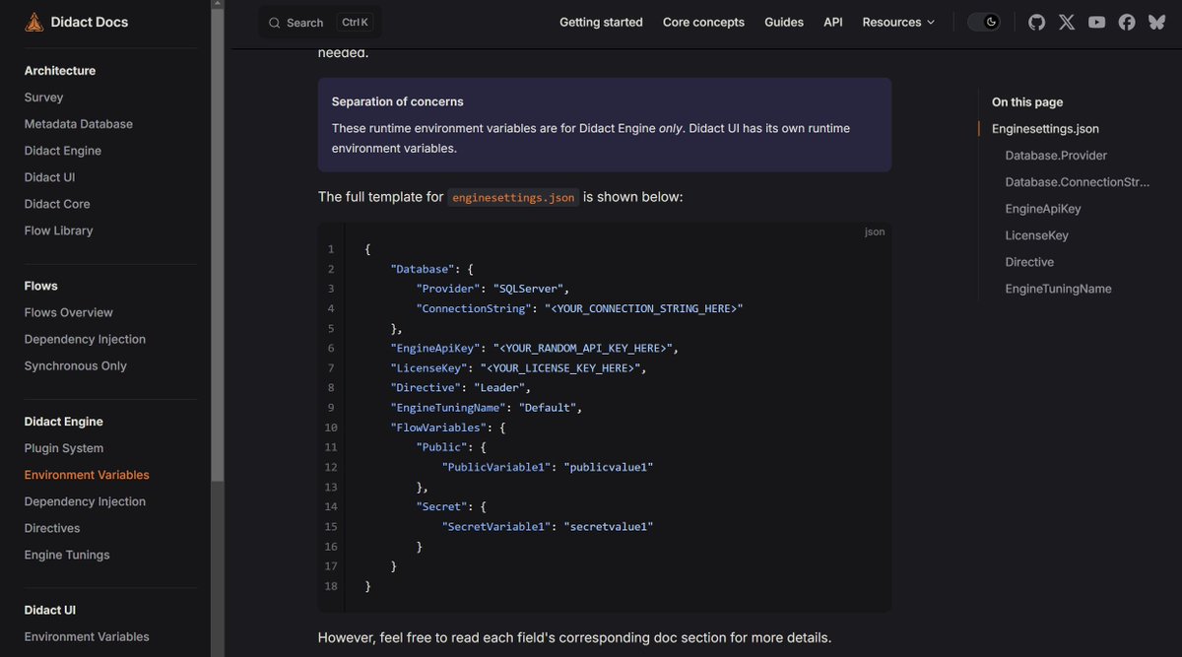
Task: Open the X (Twitter) icon link
Action: click(x=1067, y=22)
